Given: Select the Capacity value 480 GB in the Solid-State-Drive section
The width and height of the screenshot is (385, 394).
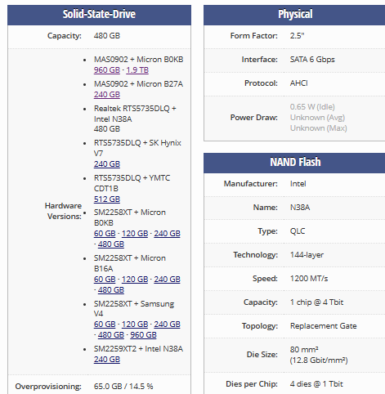Looking at the screenshot, I should pos(107,36).
